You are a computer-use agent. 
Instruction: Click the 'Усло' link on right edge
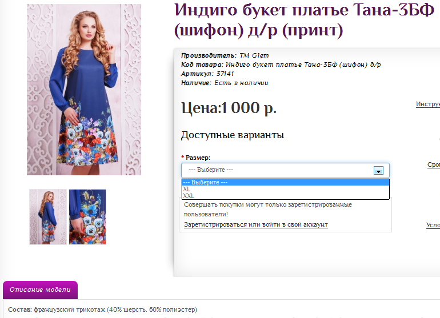(x=433, y=225)
